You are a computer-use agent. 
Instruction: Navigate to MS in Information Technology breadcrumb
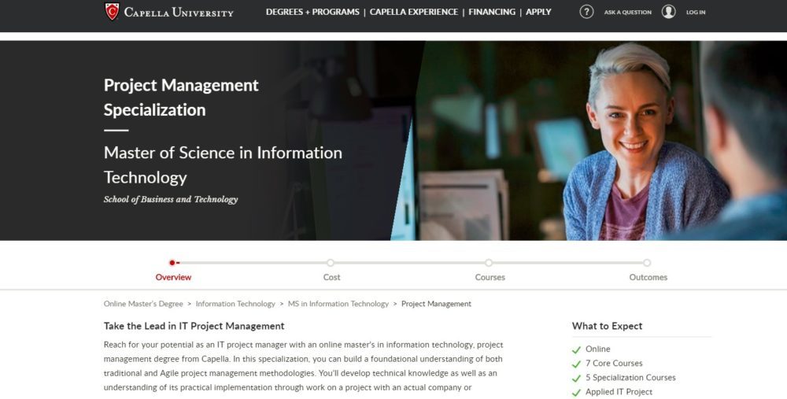pos(338,304)
